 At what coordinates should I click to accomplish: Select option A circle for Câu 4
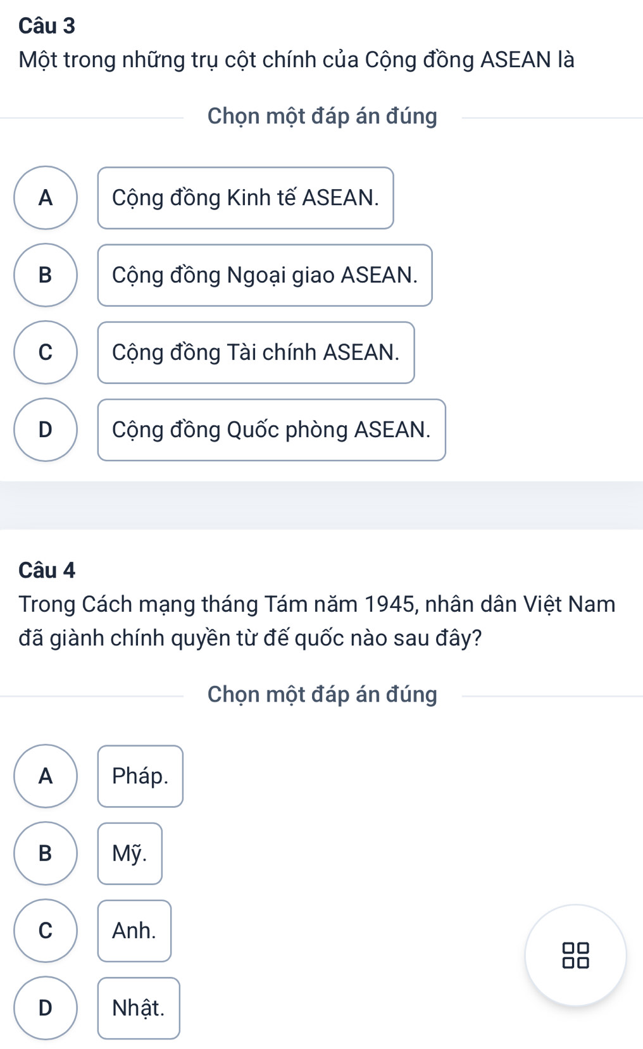tap(46, 776)
